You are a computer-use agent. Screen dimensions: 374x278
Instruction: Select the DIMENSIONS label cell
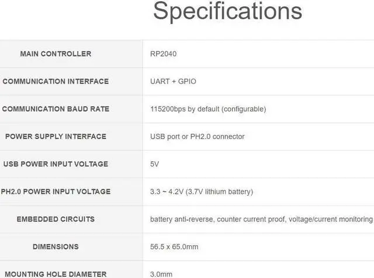click(56, 246)
